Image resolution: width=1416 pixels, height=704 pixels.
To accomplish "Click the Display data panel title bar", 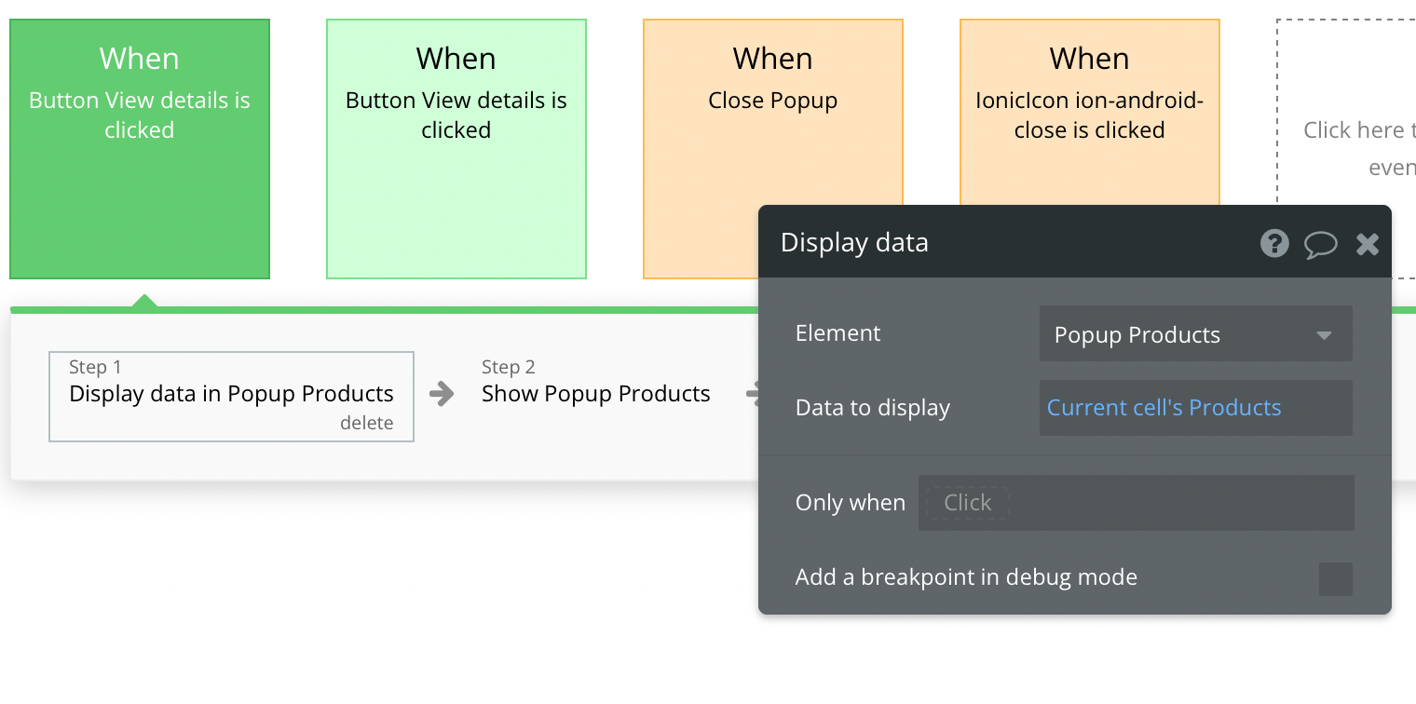I will point(1006,242).
